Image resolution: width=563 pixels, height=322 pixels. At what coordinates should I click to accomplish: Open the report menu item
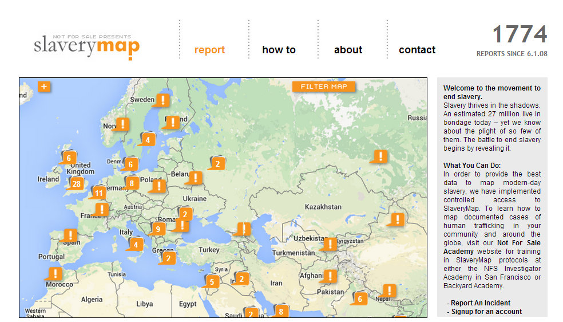(209, 50)
